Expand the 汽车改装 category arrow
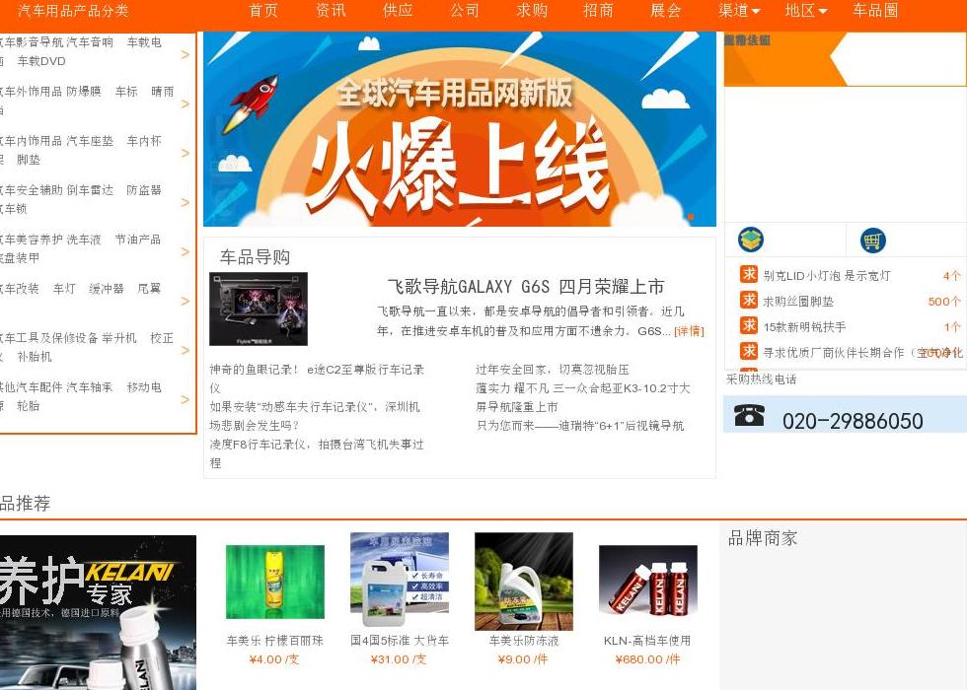 point(186,302)
